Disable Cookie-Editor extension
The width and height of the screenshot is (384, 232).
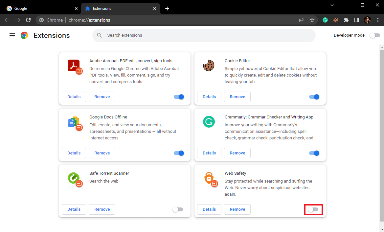[314, 97]
